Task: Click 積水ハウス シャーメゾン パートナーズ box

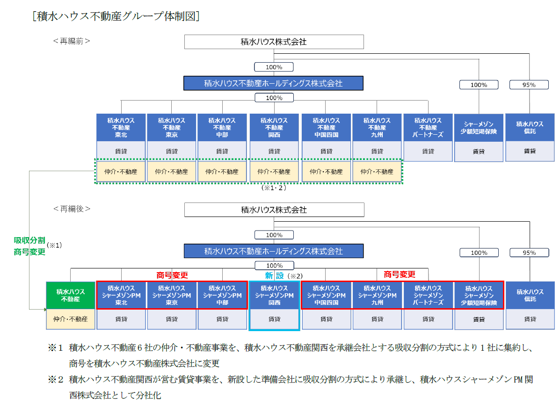Action: (x=428, y=296)
